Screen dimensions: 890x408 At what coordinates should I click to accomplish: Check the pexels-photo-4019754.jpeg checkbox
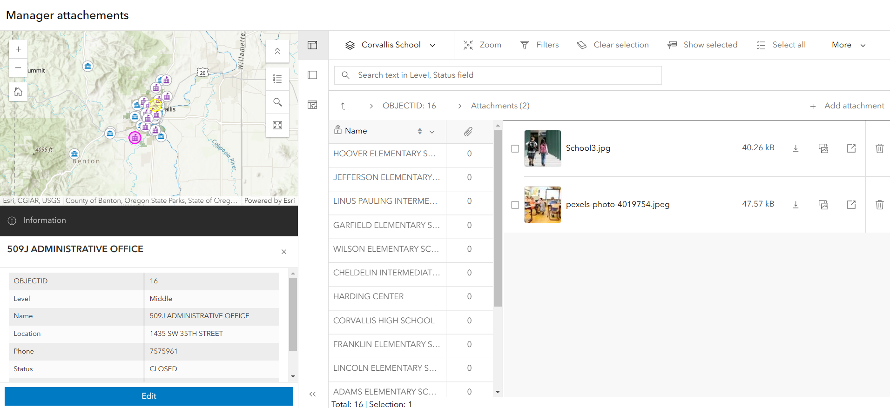click(x=515, y=205)
